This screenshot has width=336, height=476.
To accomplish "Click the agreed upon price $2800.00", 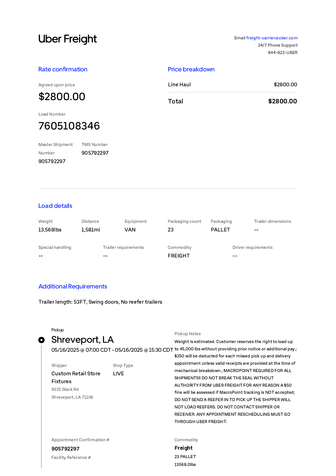I will [x=62, y=97].
